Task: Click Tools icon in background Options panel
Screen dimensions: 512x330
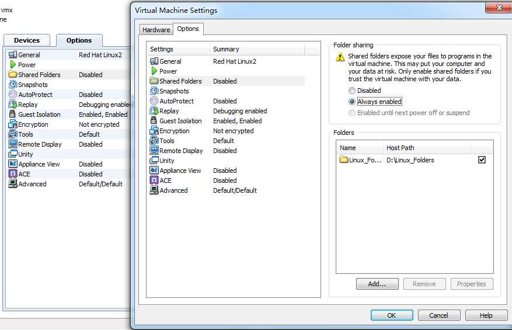Action: (x=13, y=134)
